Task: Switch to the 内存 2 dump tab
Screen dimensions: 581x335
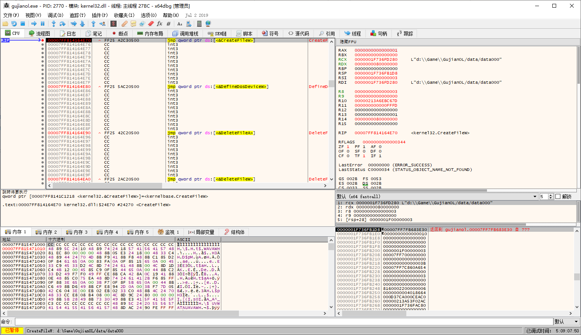Action: (46, 232)
